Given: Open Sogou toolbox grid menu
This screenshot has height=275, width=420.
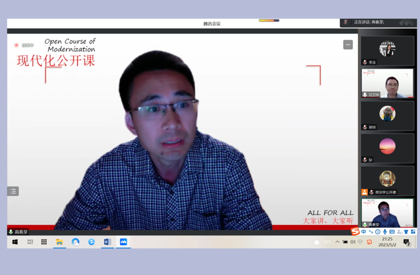Looking at the screenshot, I should click(x=413, y=232).
